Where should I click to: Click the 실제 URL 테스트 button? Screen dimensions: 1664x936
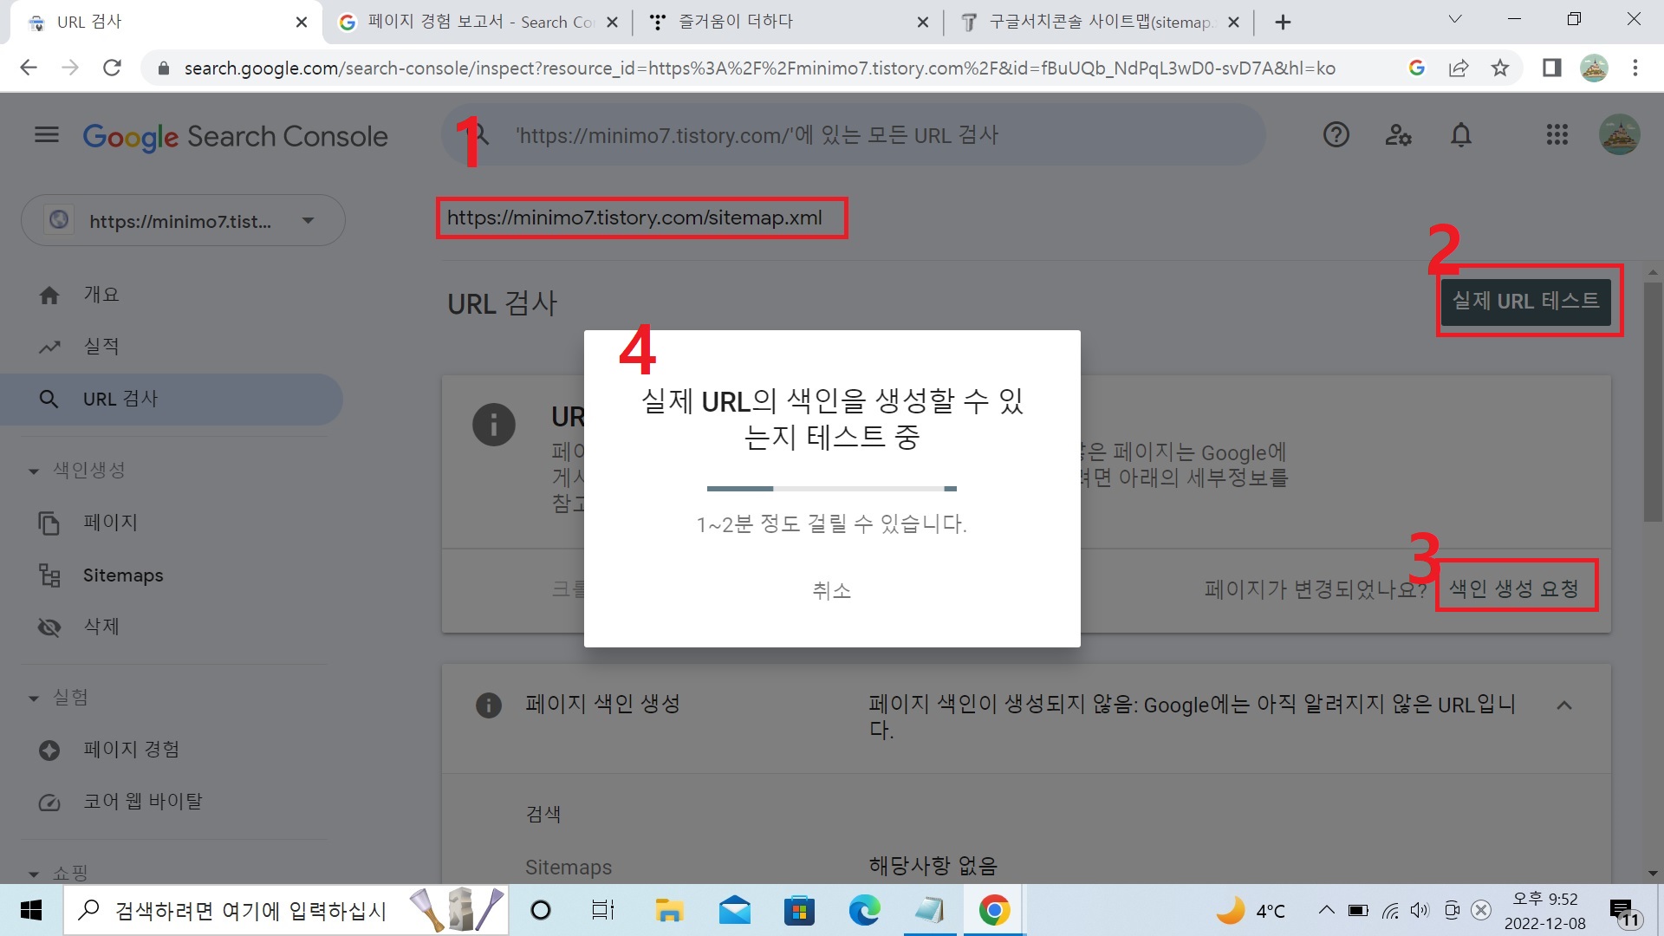pyautogui.click(x=1525, y=302)
